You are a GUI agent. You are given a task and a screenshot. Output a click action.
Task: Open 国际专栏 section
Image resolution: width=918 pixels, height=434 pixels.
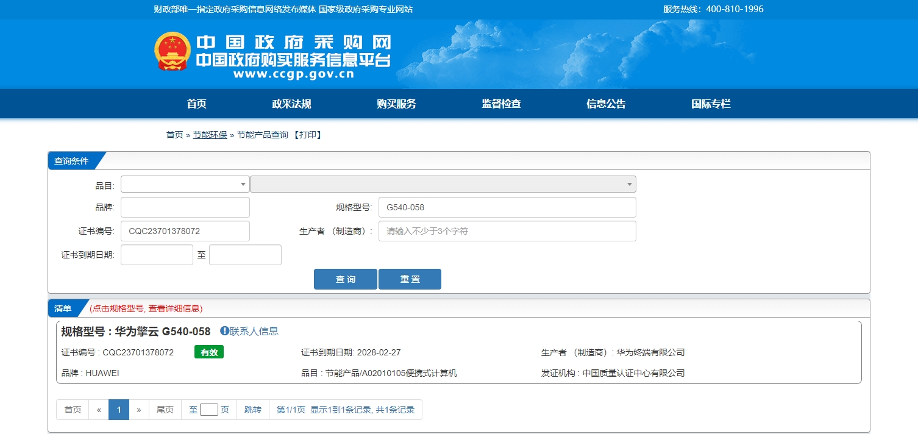click(711, 104)
